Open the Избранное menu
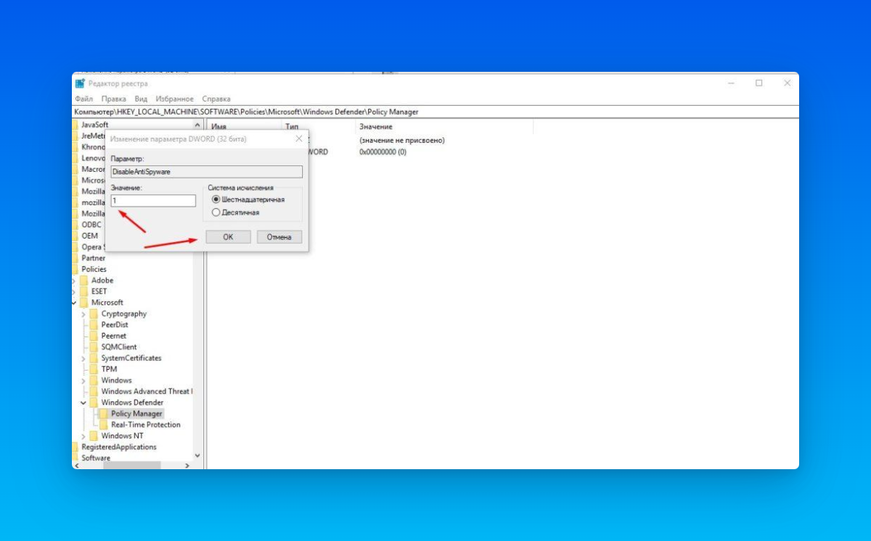 click(175, 99)
